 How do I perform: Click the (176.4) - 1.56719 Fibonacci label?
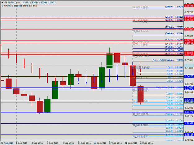pyautogui.click(x=174, y=40)
